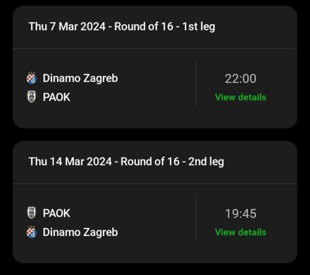Image resolution: width=310 pixels, height=275 pixels.
Task: Open the 1st leg match card body
Action: [155, 88]
